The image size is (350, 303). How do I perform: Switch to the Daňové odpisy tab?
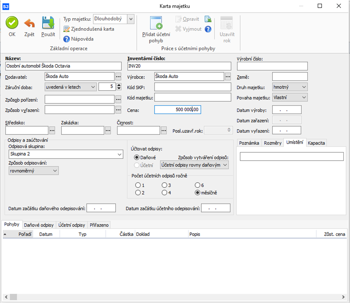39,225
